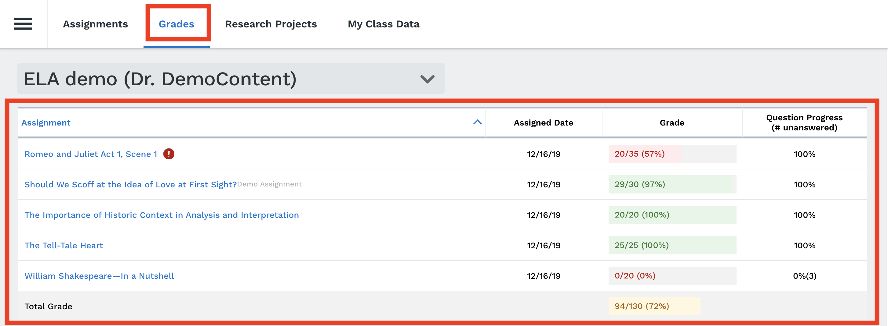888x326 pixels.
Task: Expand the ELA demo class dropdown
Action: pyautogui.click(x=231, y=79)
